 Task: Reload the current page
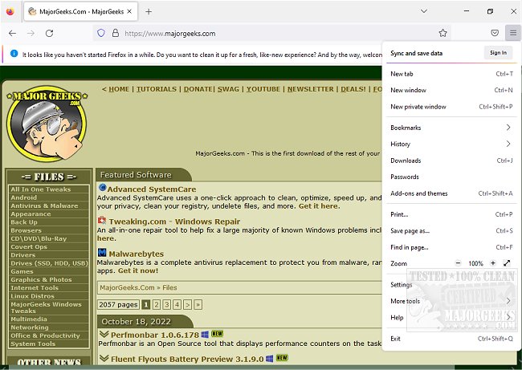tap(49, 33)
